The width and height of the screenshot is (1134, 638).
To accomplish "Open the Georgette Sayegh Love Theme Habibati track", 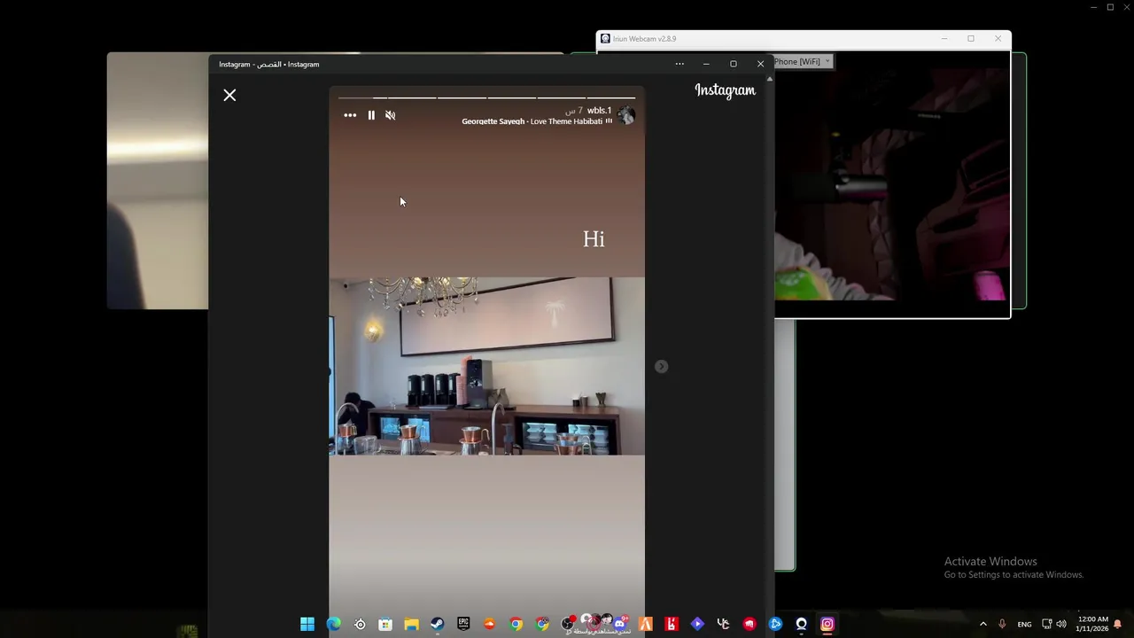I will click(532, 121).
